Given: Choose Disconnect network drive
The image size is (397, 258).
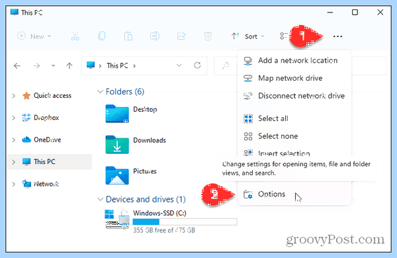Looking at the screenshot, I should (294, 96).
